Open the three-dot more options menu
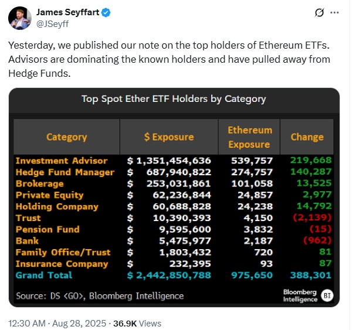Viewport: 356px width, 330px height. 334,13
